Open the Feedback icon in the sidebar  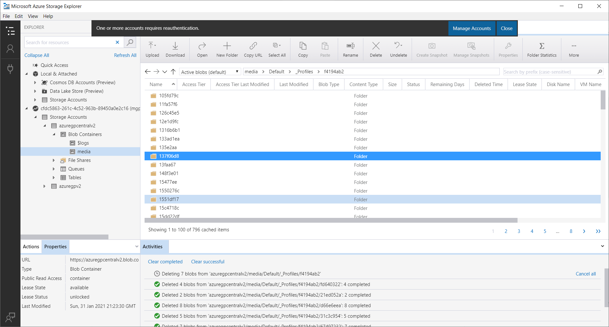click(10, 317)
